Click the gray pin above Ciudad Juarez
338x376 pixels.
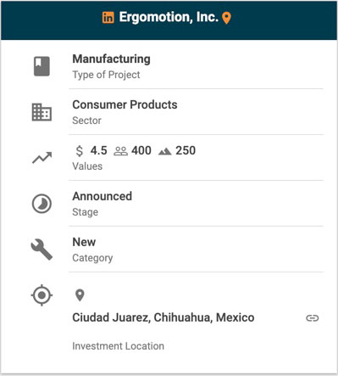(80, 295)
